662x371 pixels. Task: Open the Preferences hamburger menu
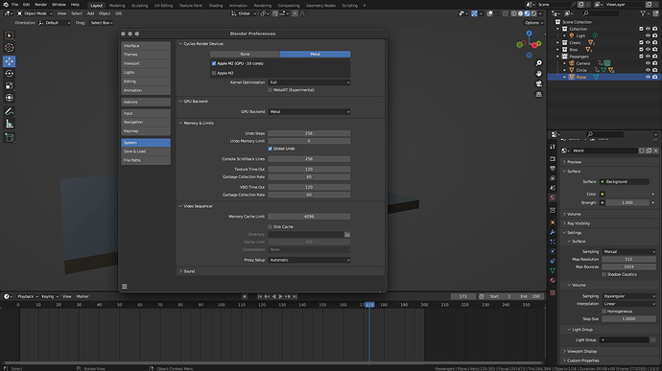[125, 287]
